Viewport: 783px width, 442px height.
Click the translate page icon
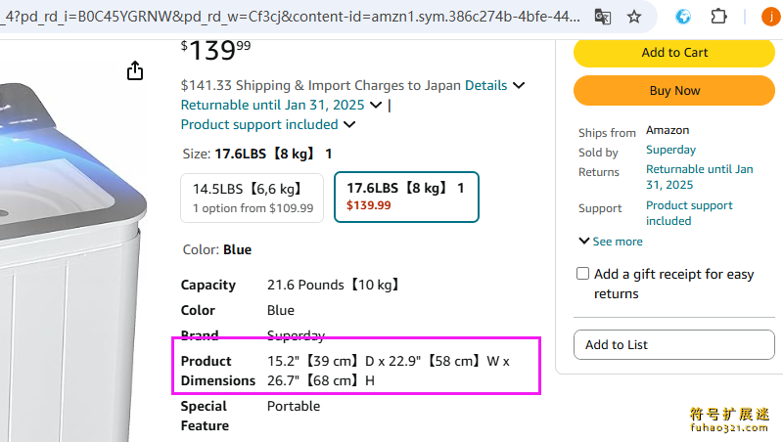click(603, 17)
